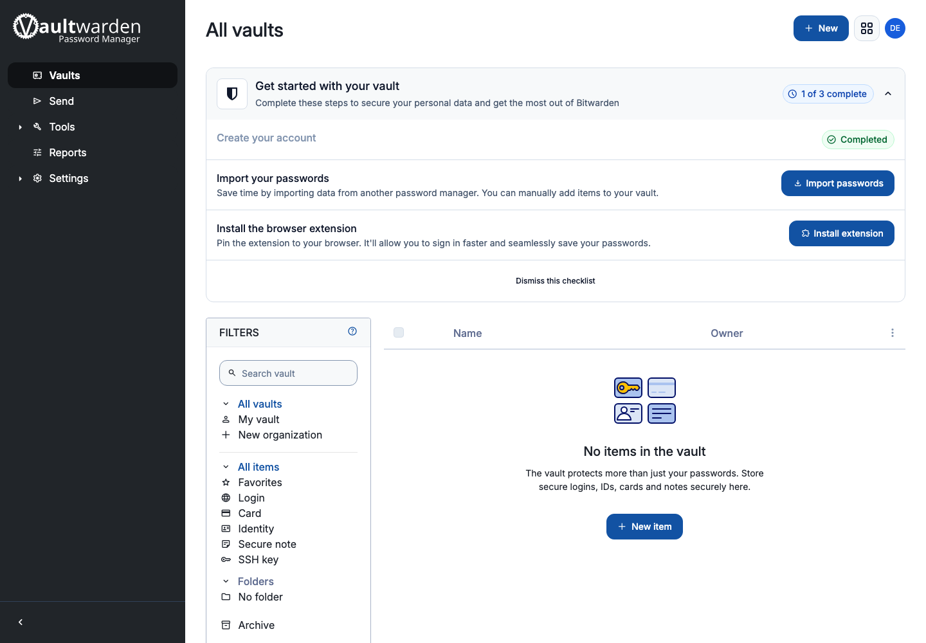Screen dimensions: 926x643
Task: Filter by Login items
Action: click(251, 498)
